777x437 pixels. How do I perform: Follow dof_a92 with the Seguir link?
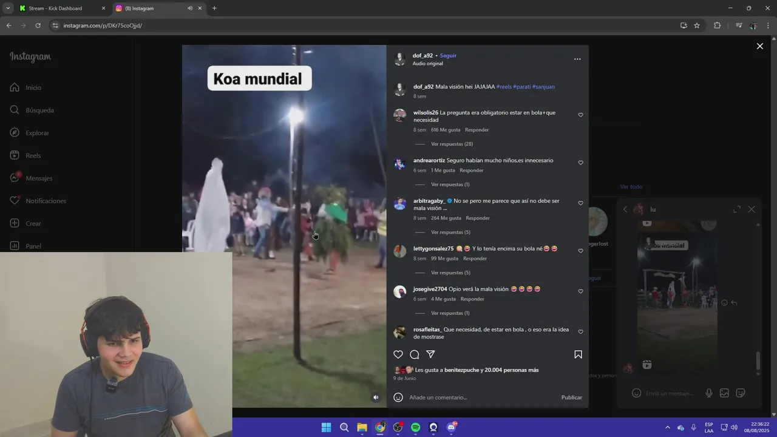[x=448, y=55]
